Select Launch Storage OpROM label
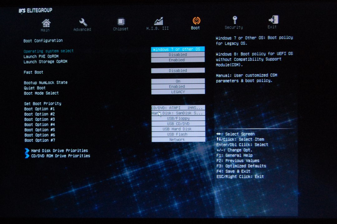Image resolution: width=337 pixels, height=224 pixels. (45, 62)
